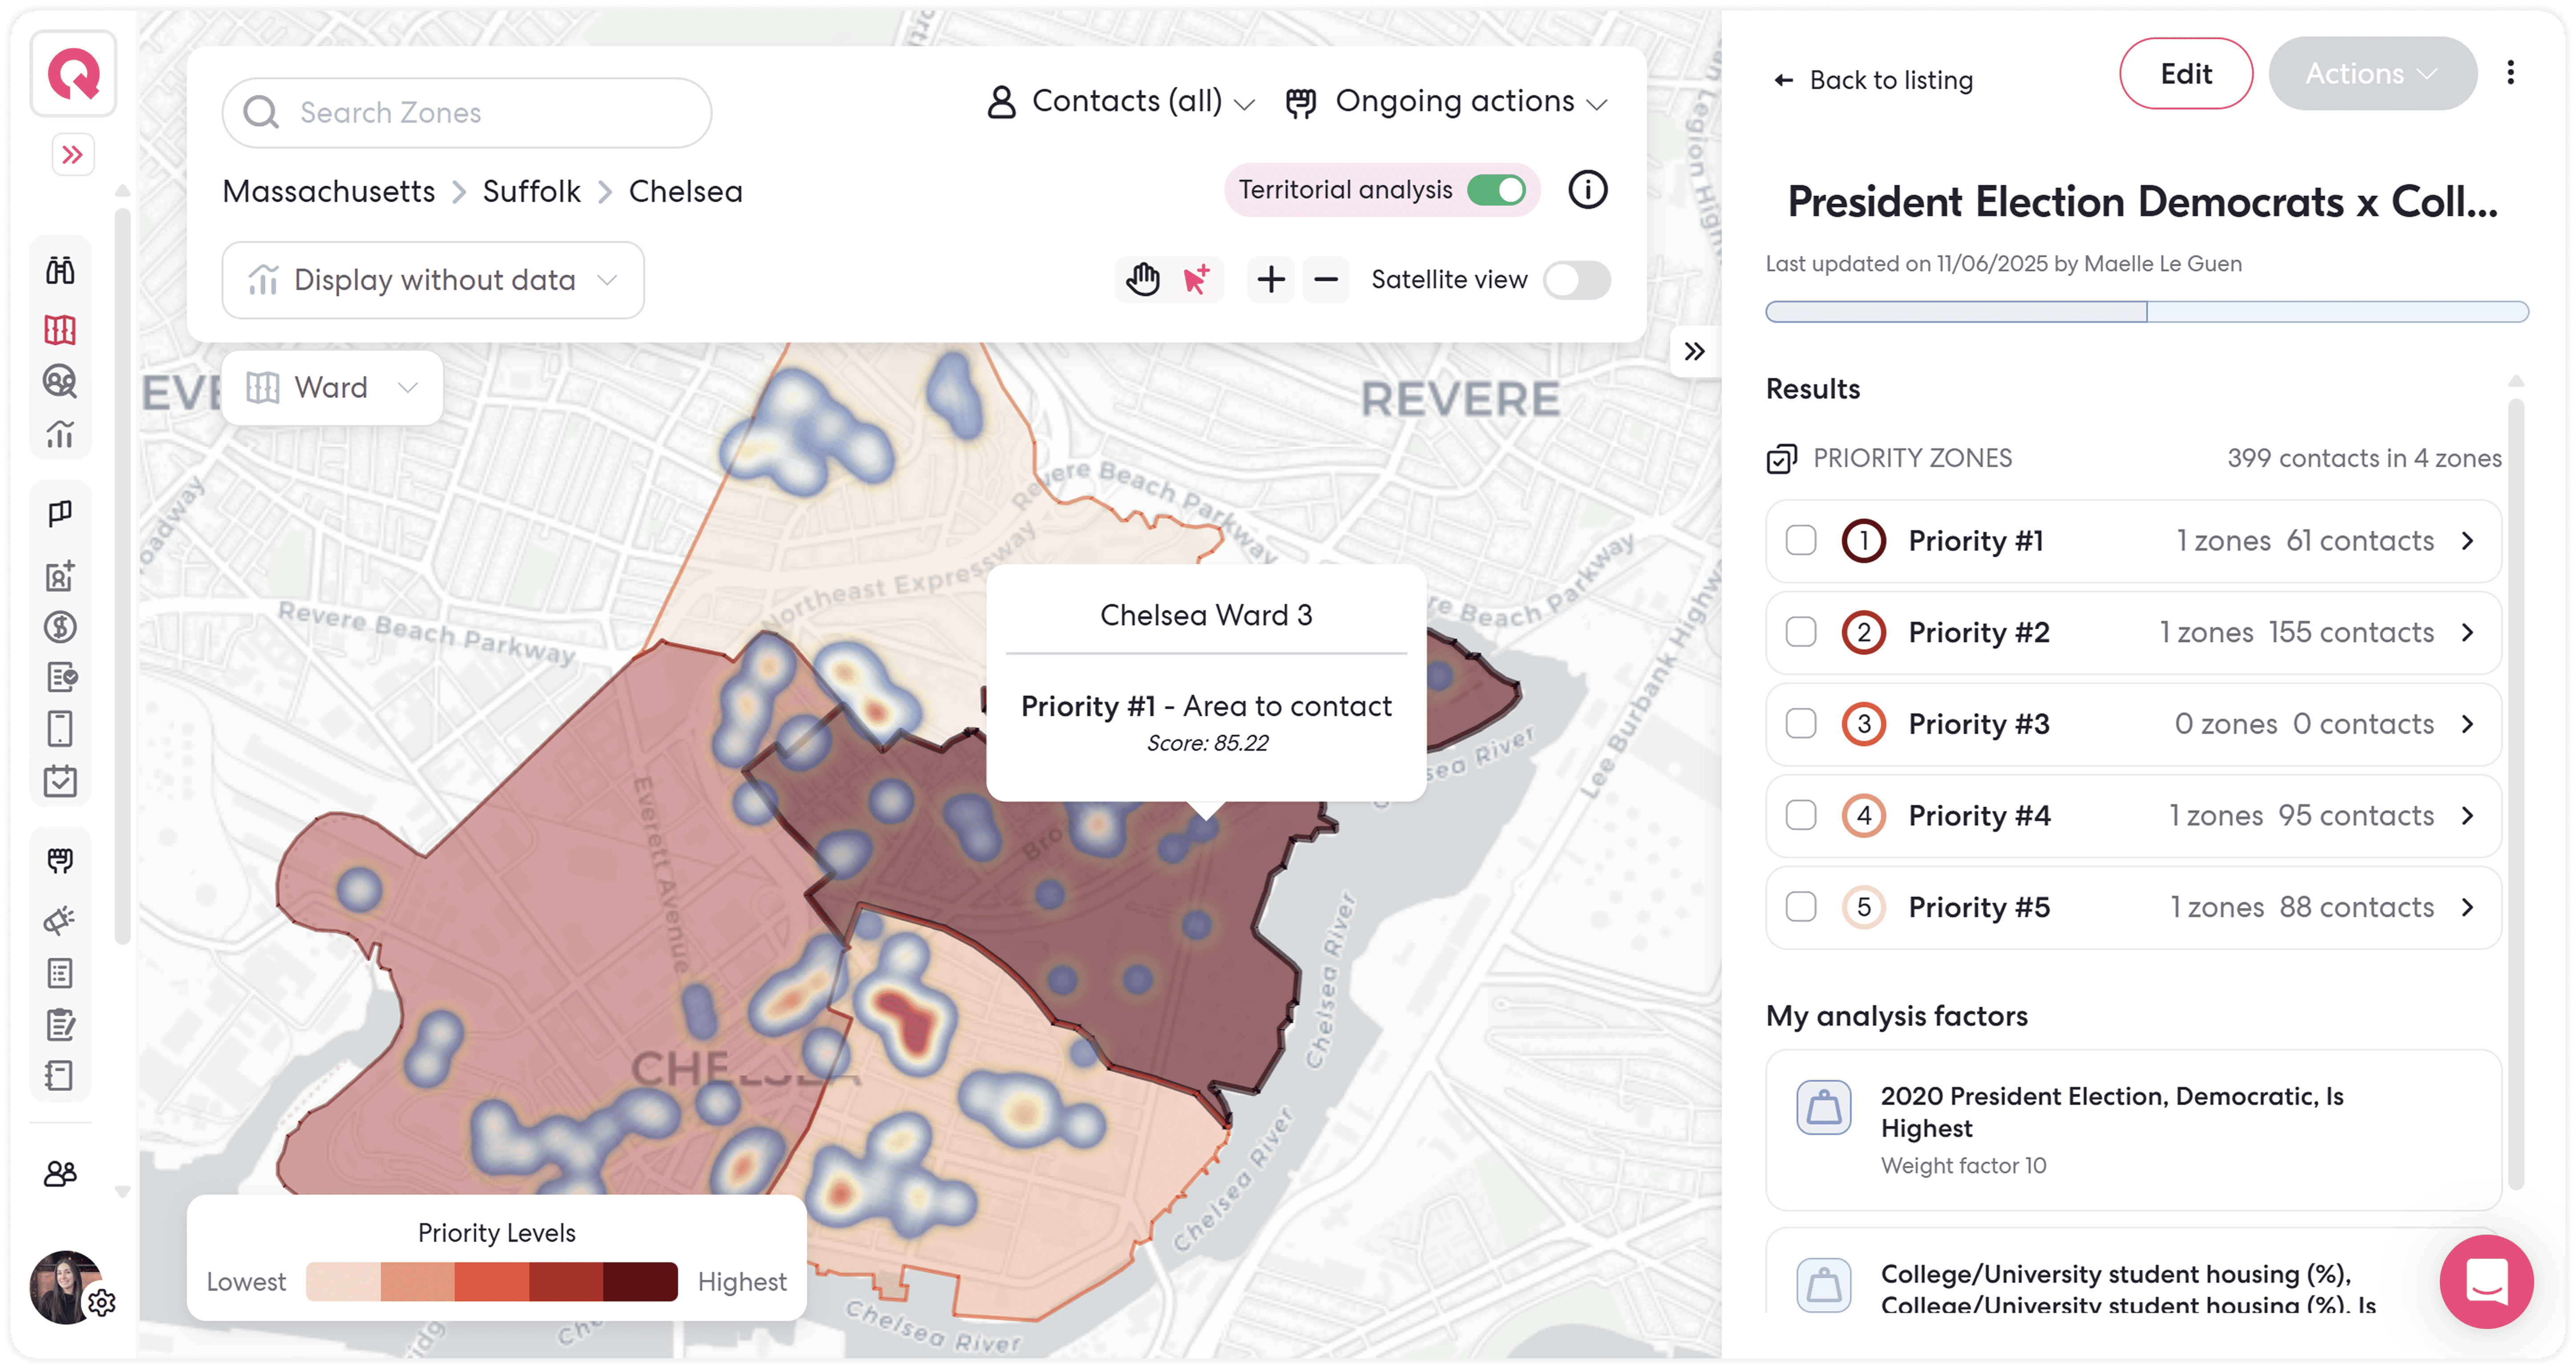Disable the Territorial analysis toggle
The width and height of the screenshot is (2576, 1369).
click(1496, 190)
